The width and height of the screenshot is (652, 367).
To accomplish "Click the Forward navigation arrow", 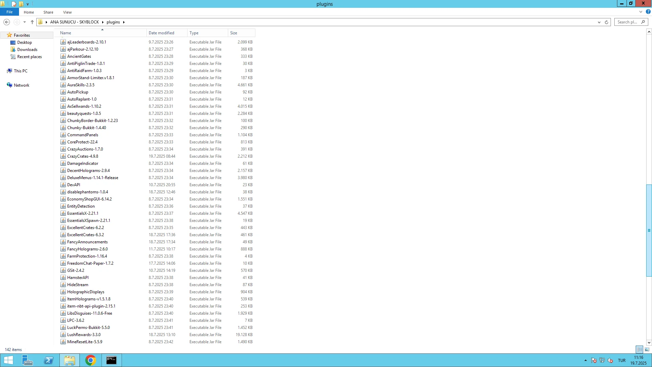I will [16, 22].
